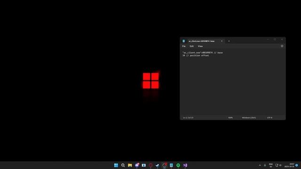The image size is (301, 169).
Task: Open the blue-framed white square taskbar app
Action: [x=144, y=165]
